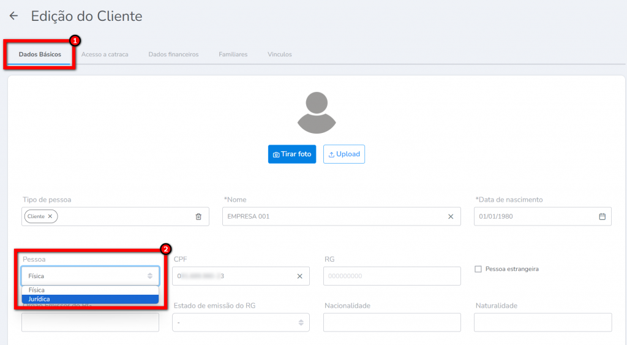
Task: Clear the Nome field with its X icon
Action: (x=451, y=216)
